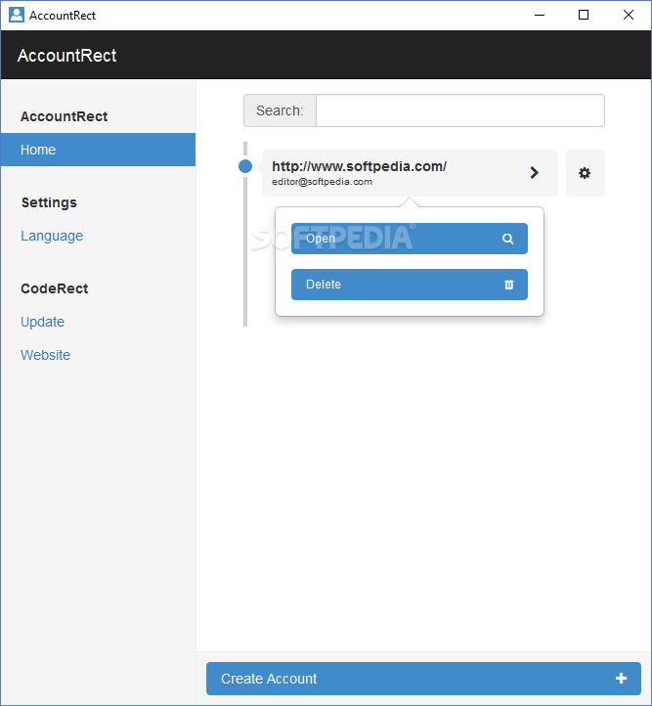Click the gear settings icon for softpedia account
The height and width of the screenshot is (706, 652).
(585, 173)
